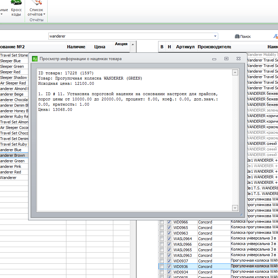Select the anderer Brown highlighted row

click(14, 155)
